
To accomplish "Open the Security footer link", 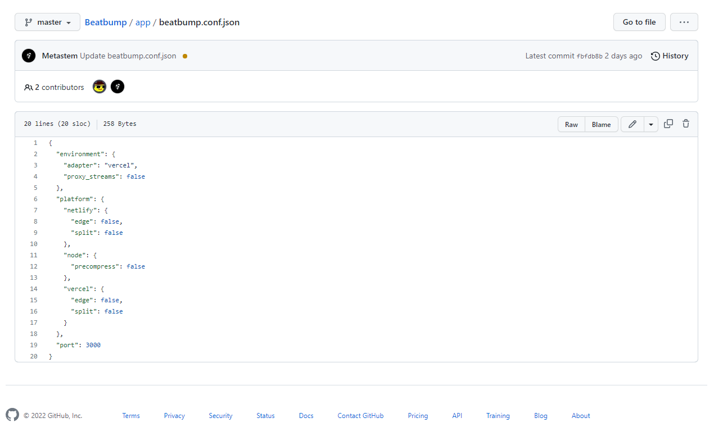I will pos(220,416).
